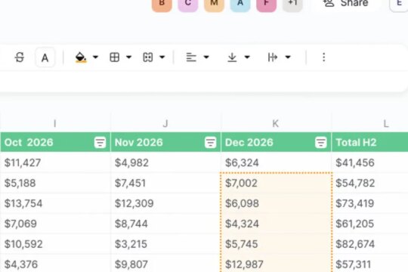Select cell with $13,754
The width and height of the screenshot is (408, 272).
[x=55, y=203]
